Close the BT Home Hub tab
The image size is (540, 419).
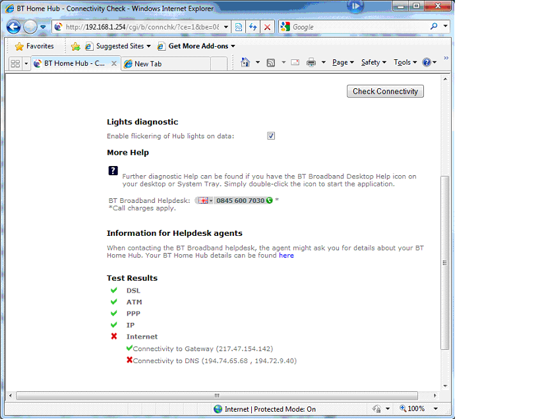pyautogui.click(x=114, y=63)
